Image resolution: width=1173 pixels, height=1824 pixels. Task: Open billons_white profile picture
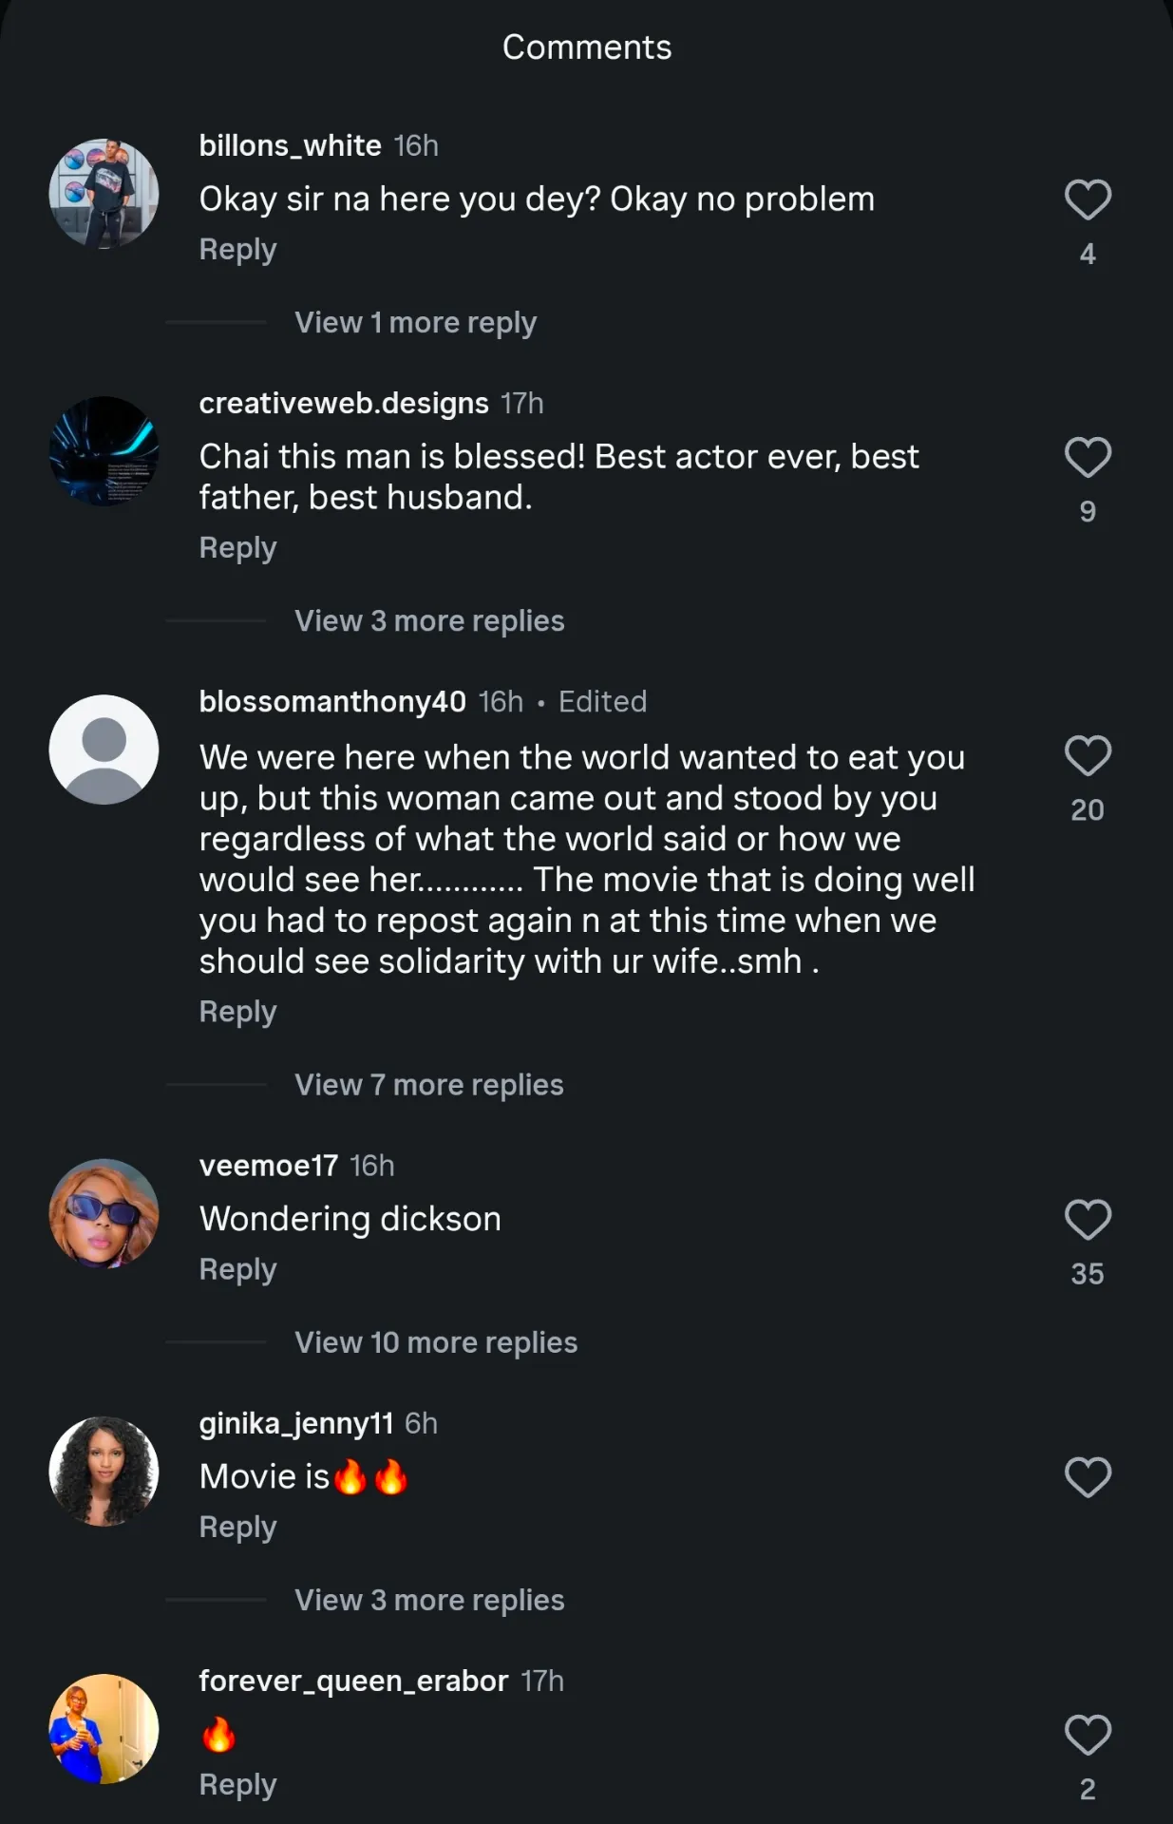104,194
